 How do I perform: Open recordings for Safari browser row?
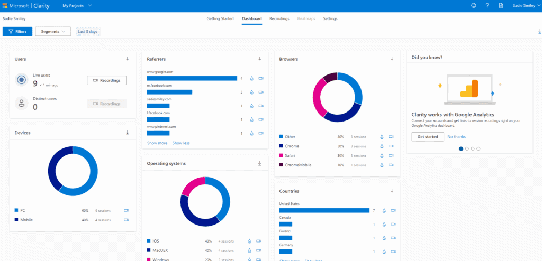point(391,156)
